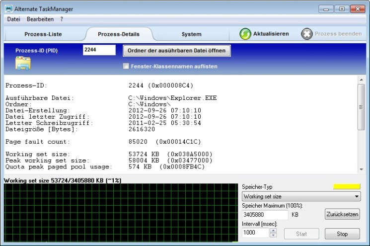This screenshot has height=246, width=370.
Task: Click the Dateigröße value 2616320
Action: pos(142,129)
